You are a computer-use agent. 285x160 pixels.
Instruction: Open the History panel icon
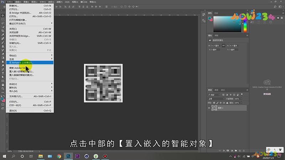[204, 15]
